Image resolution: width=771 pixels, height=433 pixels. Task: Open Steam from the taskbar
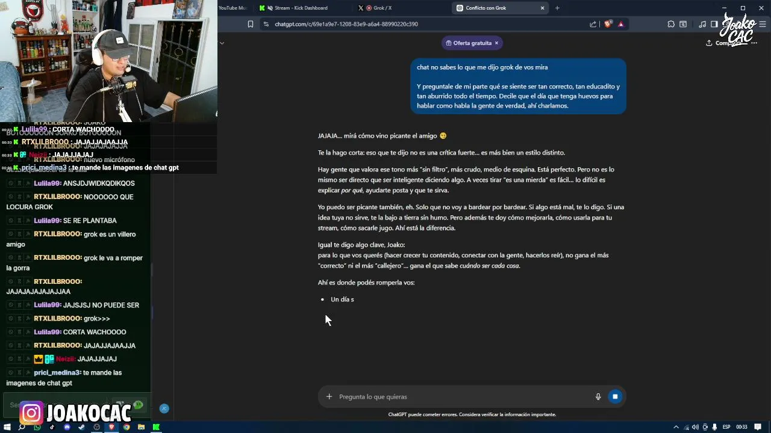click(82, 427)
